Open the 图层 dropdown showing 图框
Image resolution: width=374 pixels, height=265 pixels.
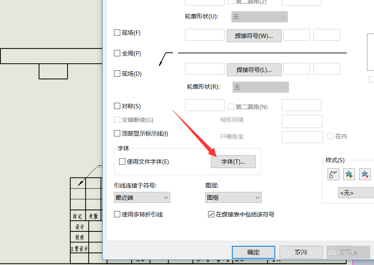(233, 197)
